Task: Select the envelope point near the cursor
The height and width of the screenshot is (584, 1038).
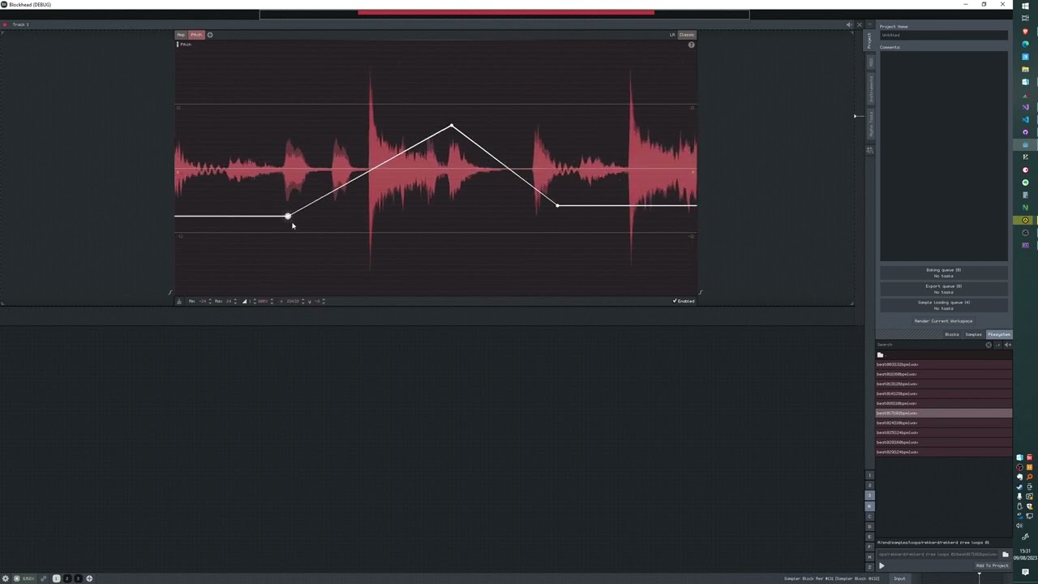Action: click(287, 216)
